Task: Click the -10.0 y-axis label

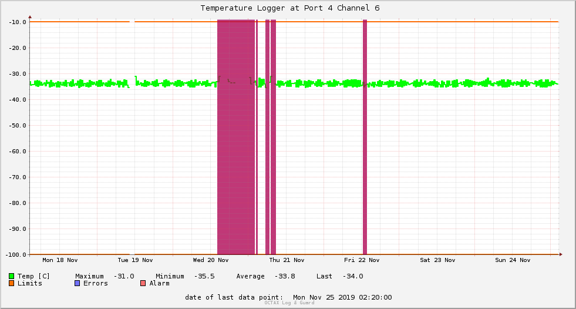Action: (17, 22)
